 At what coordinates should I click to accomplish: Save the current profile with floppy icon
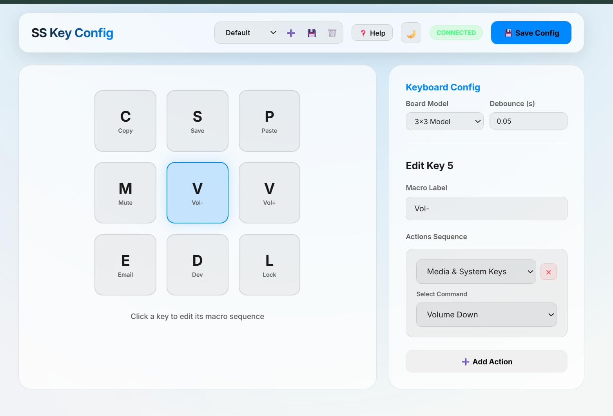point(312,33)
